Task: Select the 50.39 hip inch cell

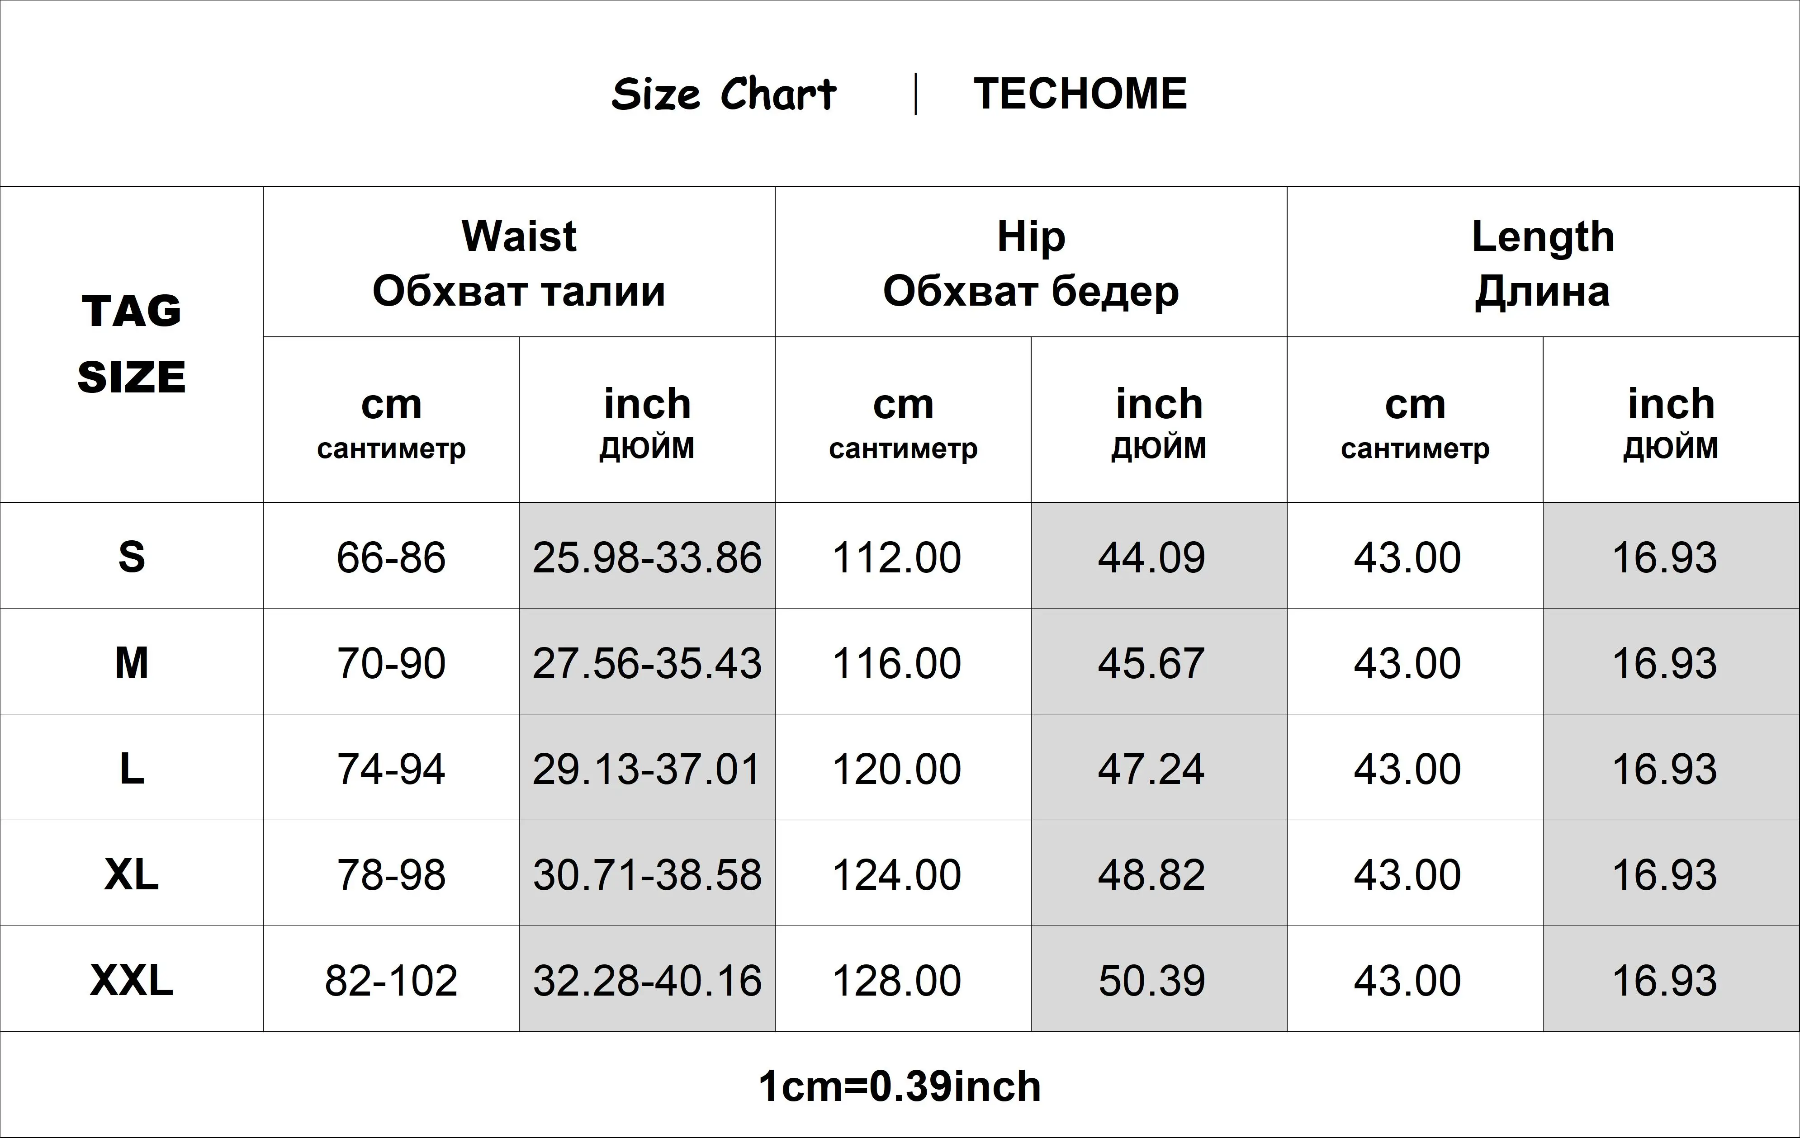Action: click(1159, 979)
